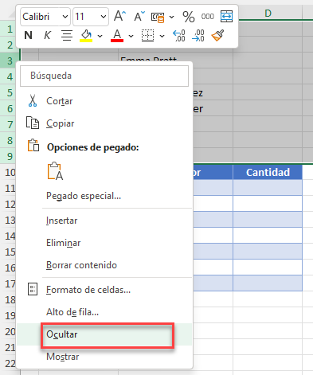Image resolution: width=313 pixels, height=375 pixels.
Task: Click the Cantidad table header cell
Action: coord(268,172)
